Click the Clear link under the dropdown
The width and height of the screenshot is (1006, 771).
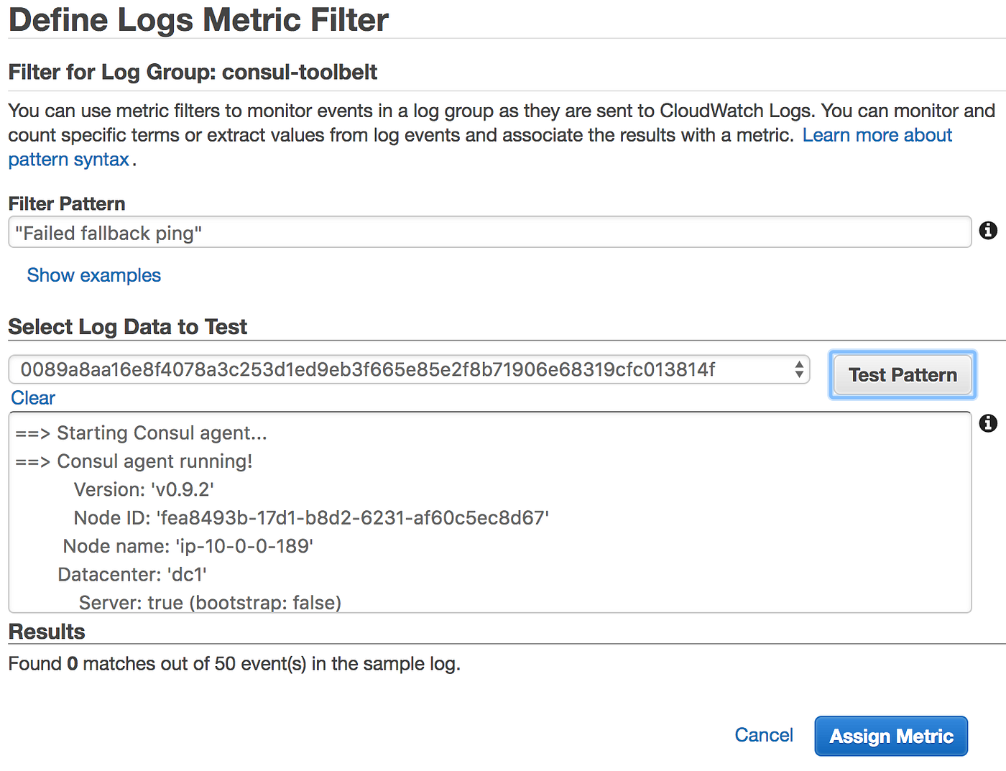[x=33, y=398]
